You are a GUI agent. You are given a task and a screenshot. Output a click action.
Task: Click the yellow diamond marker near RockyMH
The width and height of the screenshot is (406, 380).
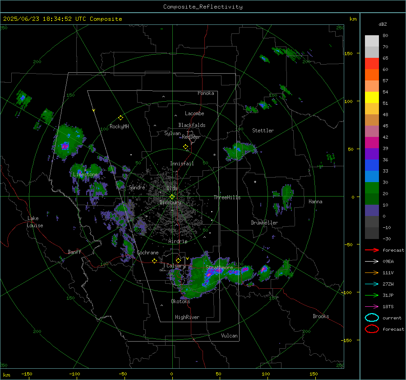click(x=120, y=118)
